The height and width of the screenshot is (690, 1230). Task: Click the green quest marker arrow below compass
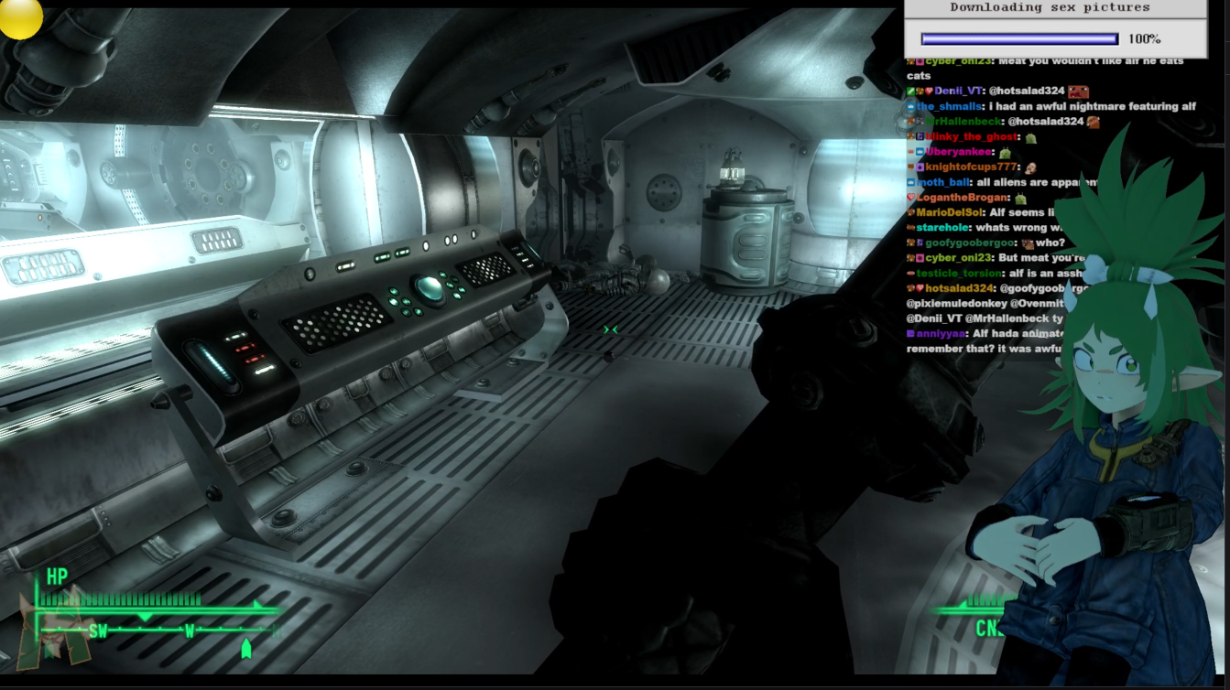[x=245, y=649]
